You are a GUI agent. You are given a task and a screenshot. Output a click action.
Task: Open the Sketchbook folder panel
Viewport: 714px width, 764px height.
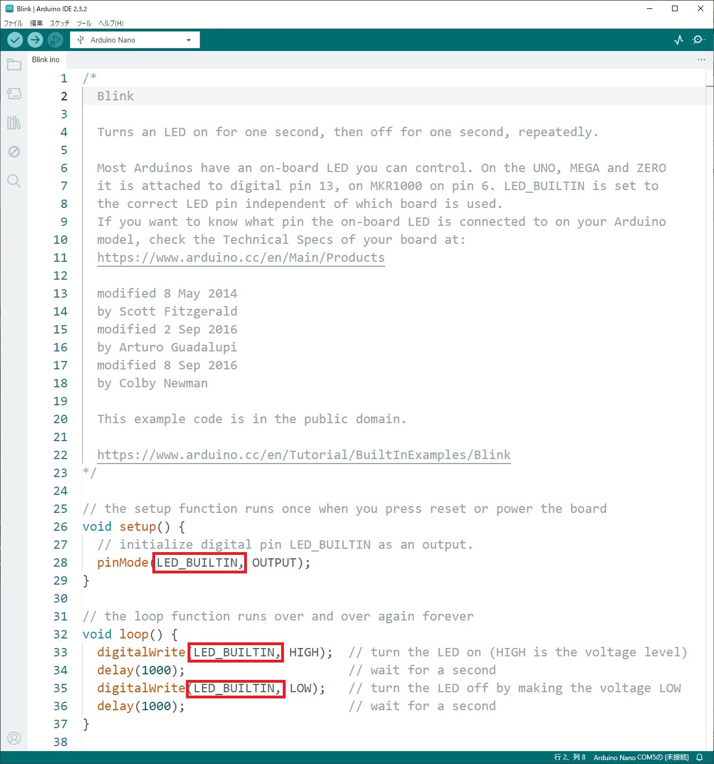[x=14, y=64]
